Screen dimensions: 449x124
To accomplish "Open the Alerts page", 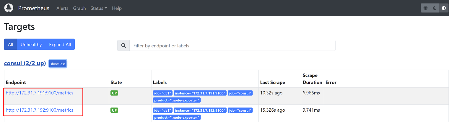I will [x=62, y=8].
